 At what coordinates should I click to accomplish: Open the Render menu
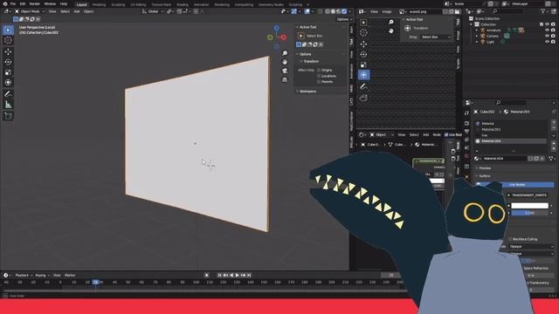click(35, 3)
